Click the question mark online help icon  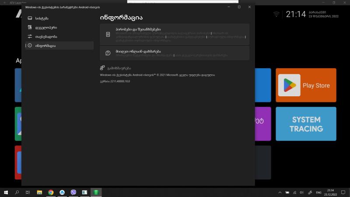pos(108,53)
